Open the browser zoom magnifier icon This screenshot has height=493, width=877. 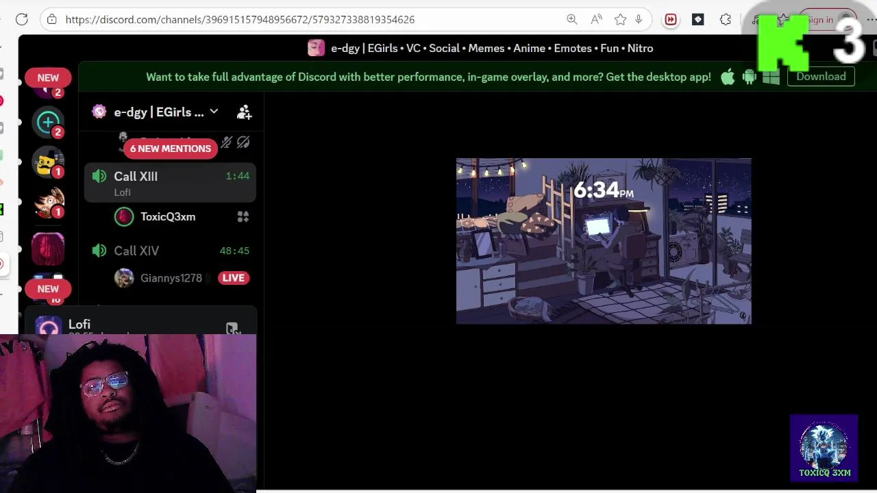[572, 19]
